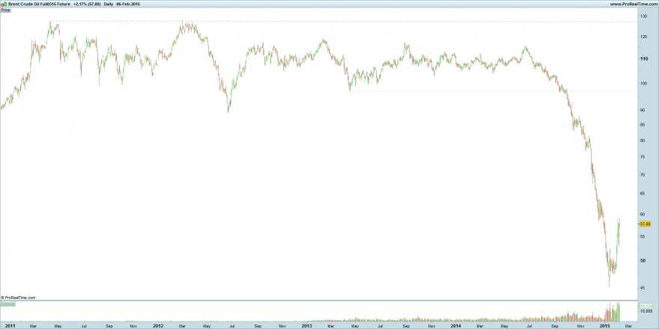
Task: Click the '+2.17% (57.80)' change text
Action: coord(87,4)
